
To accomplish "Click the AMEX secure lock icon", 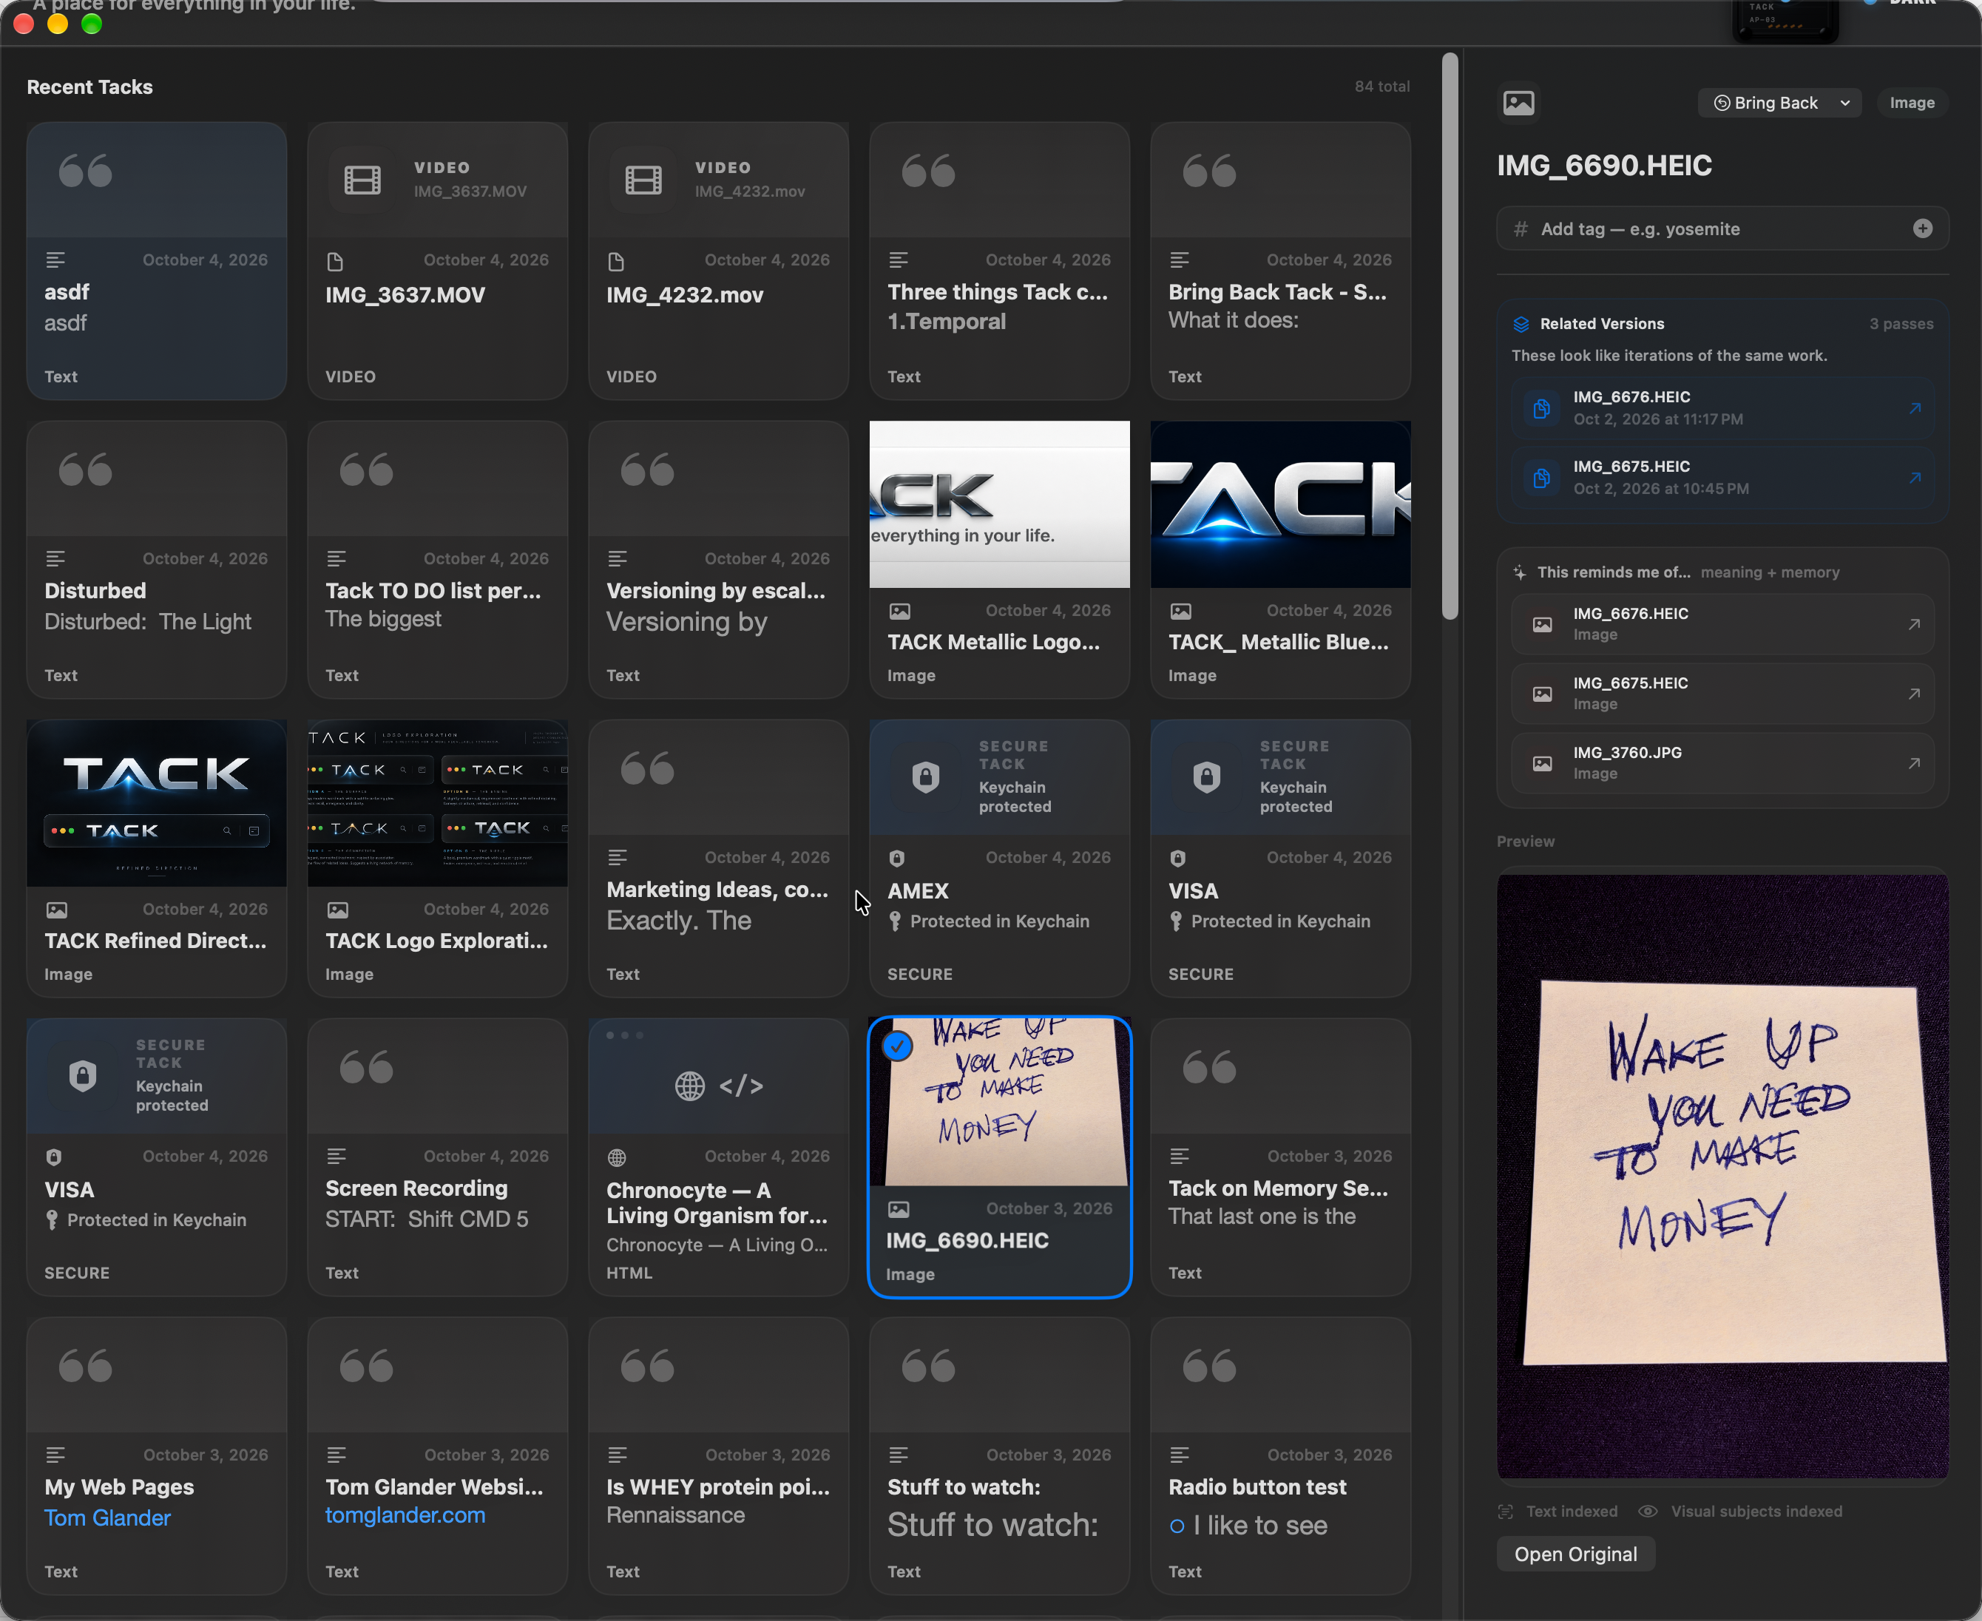I will [925, 776].
